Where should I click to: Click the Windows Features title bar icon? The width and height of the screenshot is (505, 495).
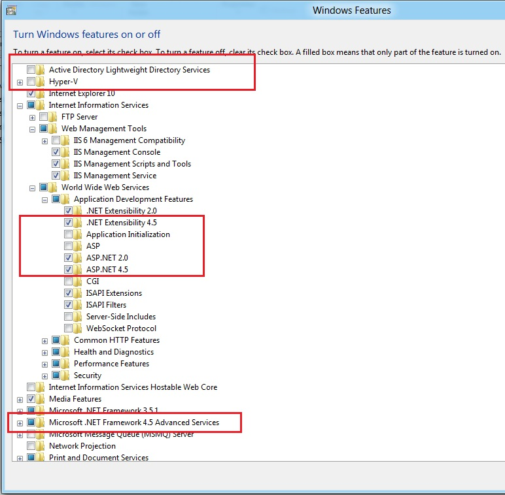click(x=11, y=10)
